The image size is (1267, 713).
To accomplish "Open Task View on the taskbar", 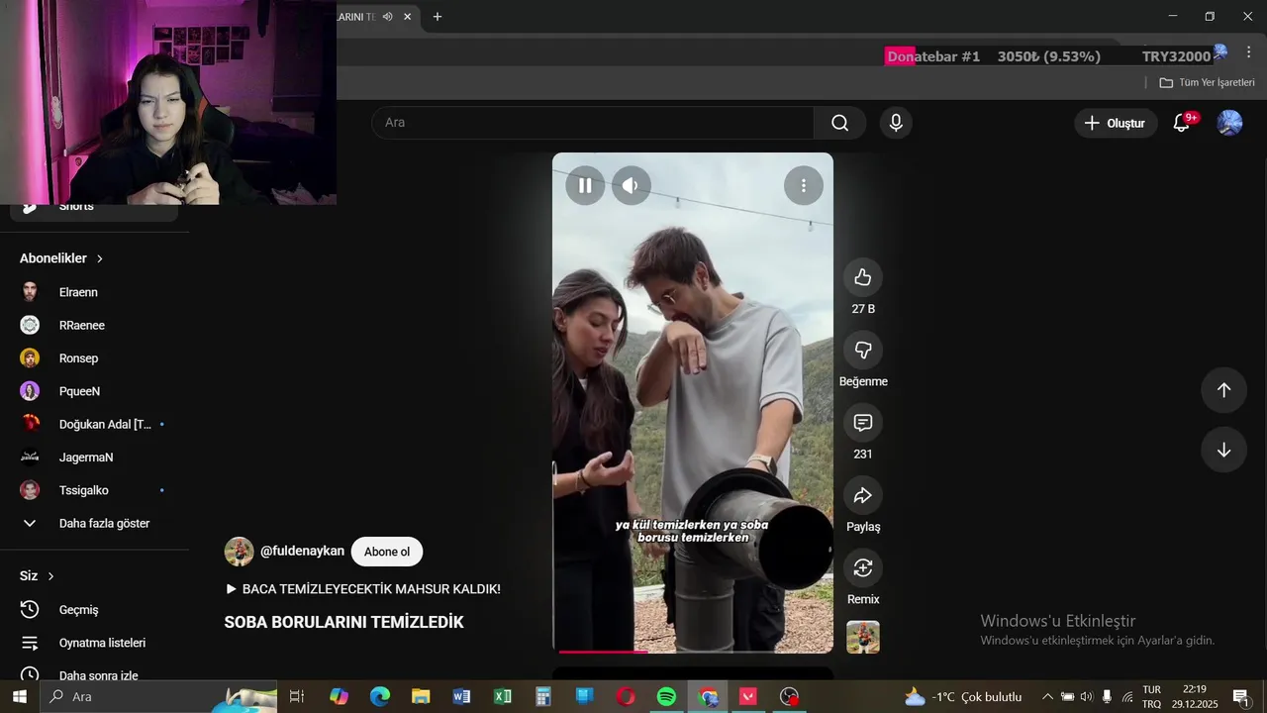I will [x=296, y=697].
